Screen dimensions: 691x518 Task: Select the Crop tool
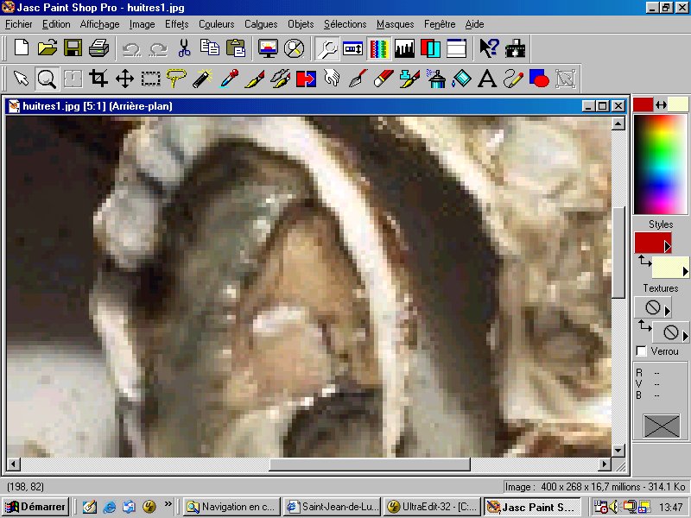point(98,79)
